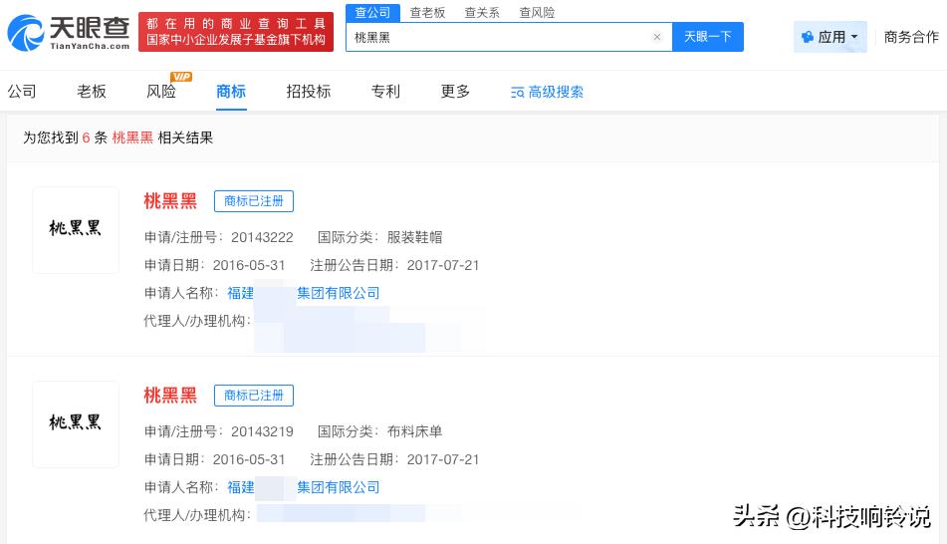Clear the search box with X icon

(x=657, y=37)
